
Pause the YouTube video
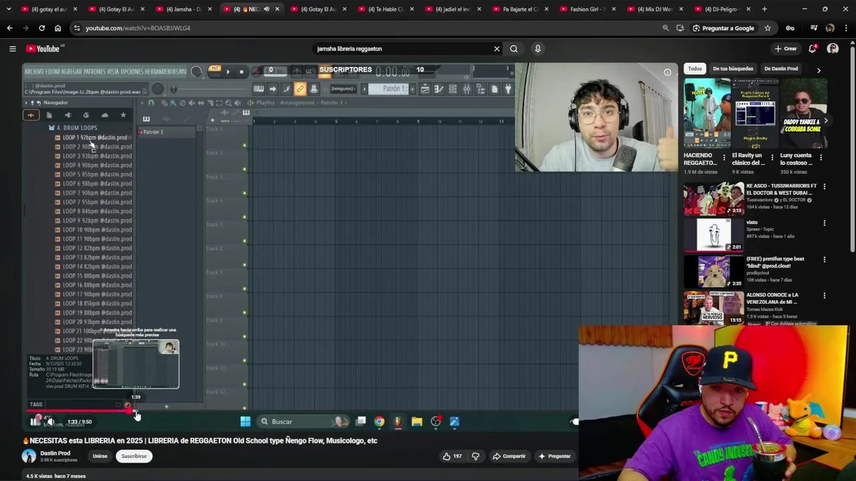point(35,422)
